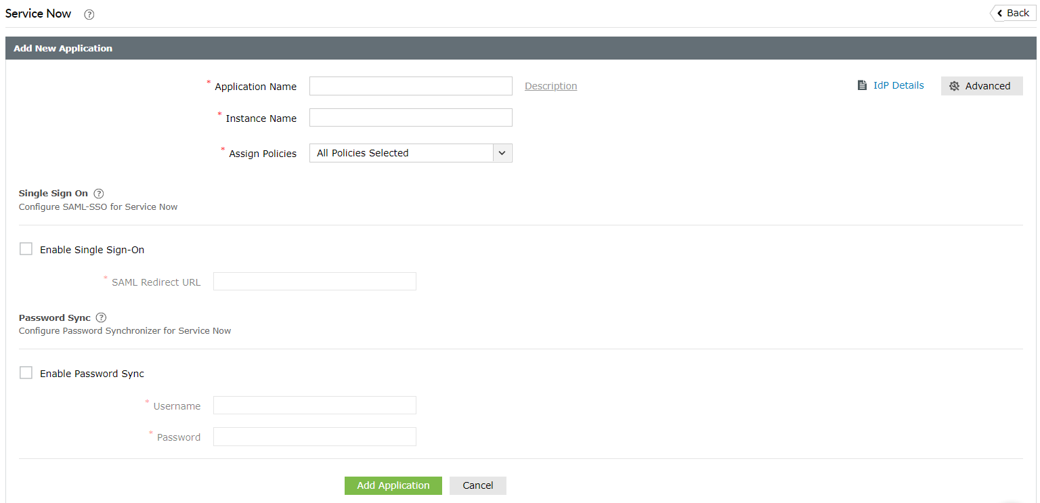
Task: Select the SAML Redirect URL field
Action: point(315,282)
